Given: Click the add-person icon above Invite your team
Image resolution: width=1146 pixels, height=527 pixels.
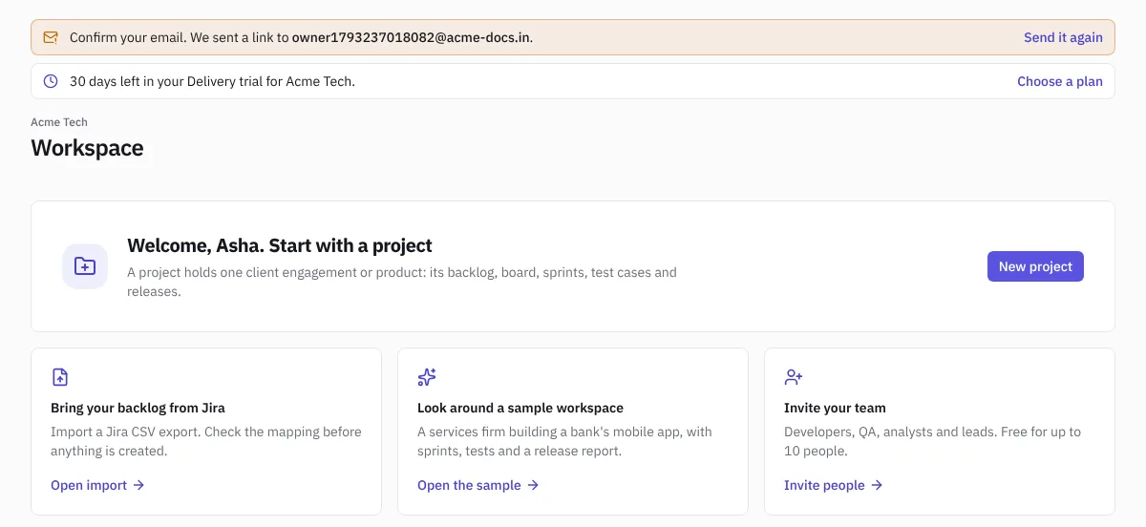Looking at the screenshot, I should [794, 377].
